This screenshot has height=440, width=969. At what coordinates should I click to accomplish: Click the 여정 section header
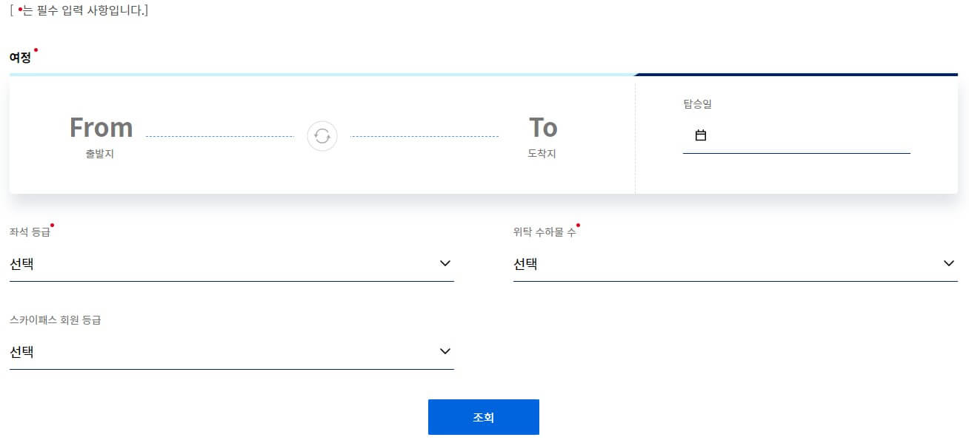(x=20, y=57)
